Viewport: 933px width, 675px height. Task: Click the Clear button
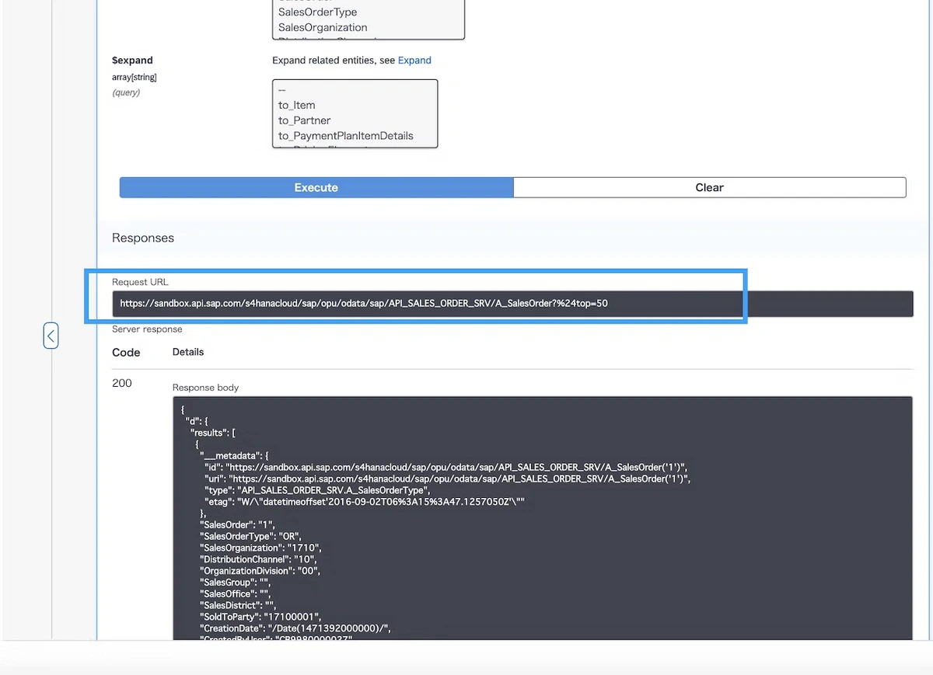click(709, 187)
